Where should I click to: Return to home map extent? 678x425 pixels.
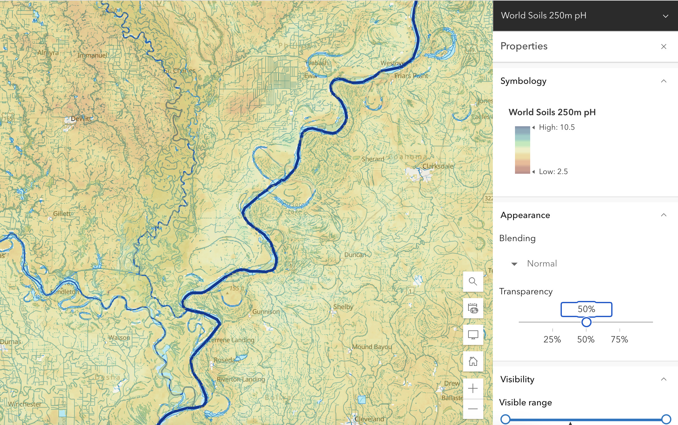(473, 361)
